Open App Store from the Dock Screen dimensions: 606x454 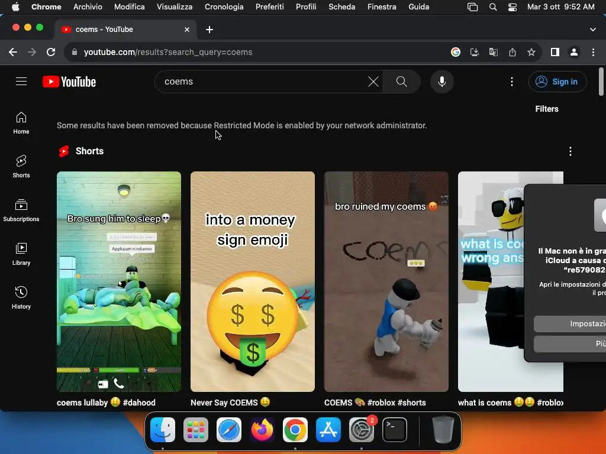point(328,429)
